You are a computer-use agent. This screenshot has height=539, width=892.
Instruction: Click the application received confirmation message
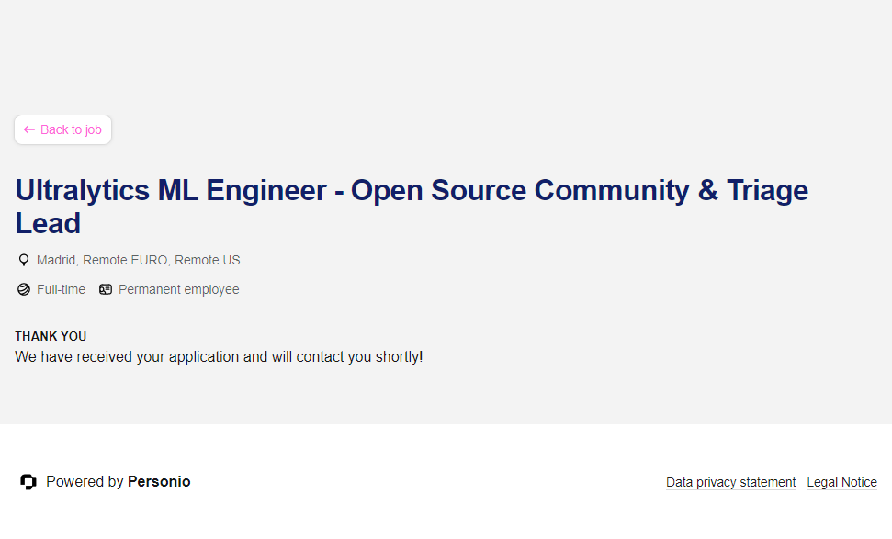(x=219, y=356)
